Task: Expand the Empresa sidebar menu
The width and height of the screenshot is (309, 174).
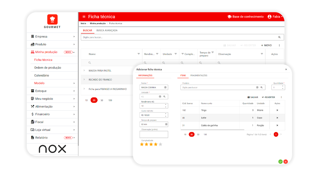Action: coord(52,36)
